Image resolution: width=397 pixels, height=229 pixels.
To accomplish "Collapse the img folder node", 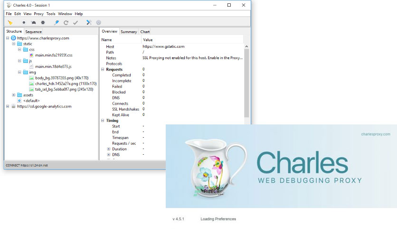I will [x=19, y=72].
